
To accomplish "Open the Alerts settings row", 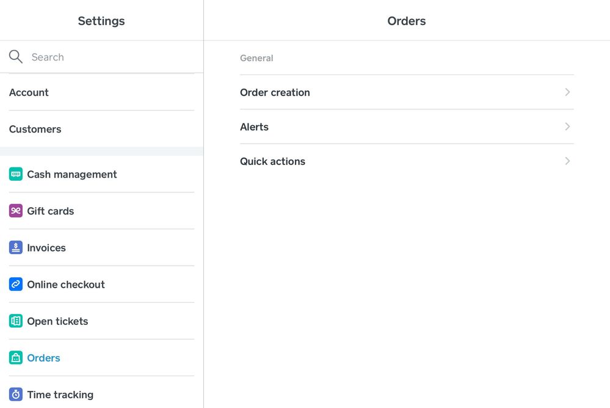I will [x=254, y=127].
